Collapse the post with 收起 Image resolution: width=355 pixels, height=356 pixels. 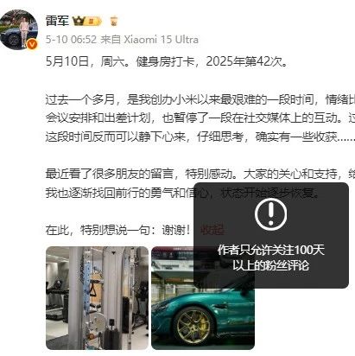tap(212, 230)
